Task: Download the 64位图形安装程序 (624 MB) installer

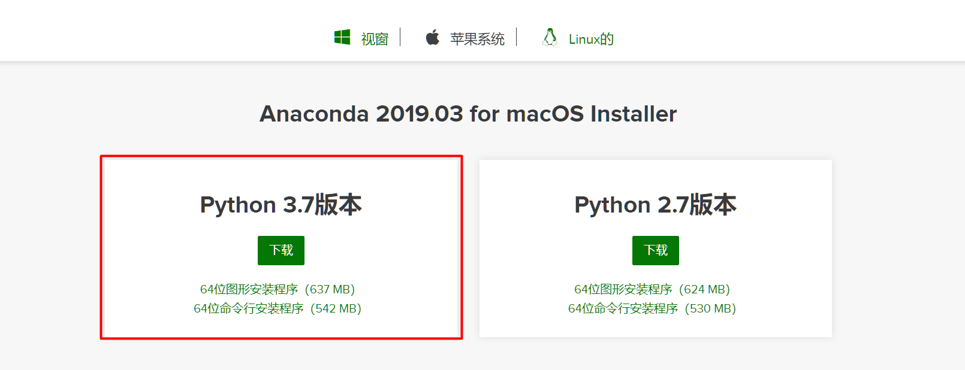Action: click(652, 289)
